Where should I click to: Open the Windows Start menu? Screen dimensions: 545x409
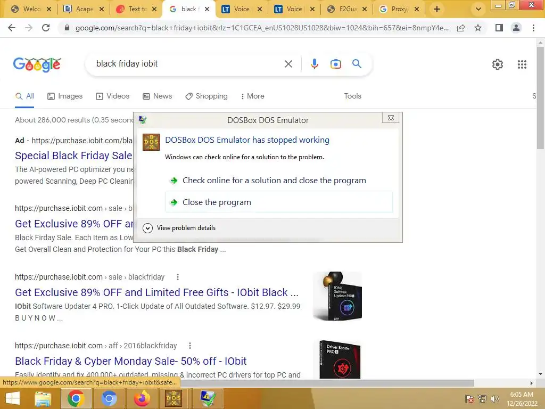click(13, 398)
